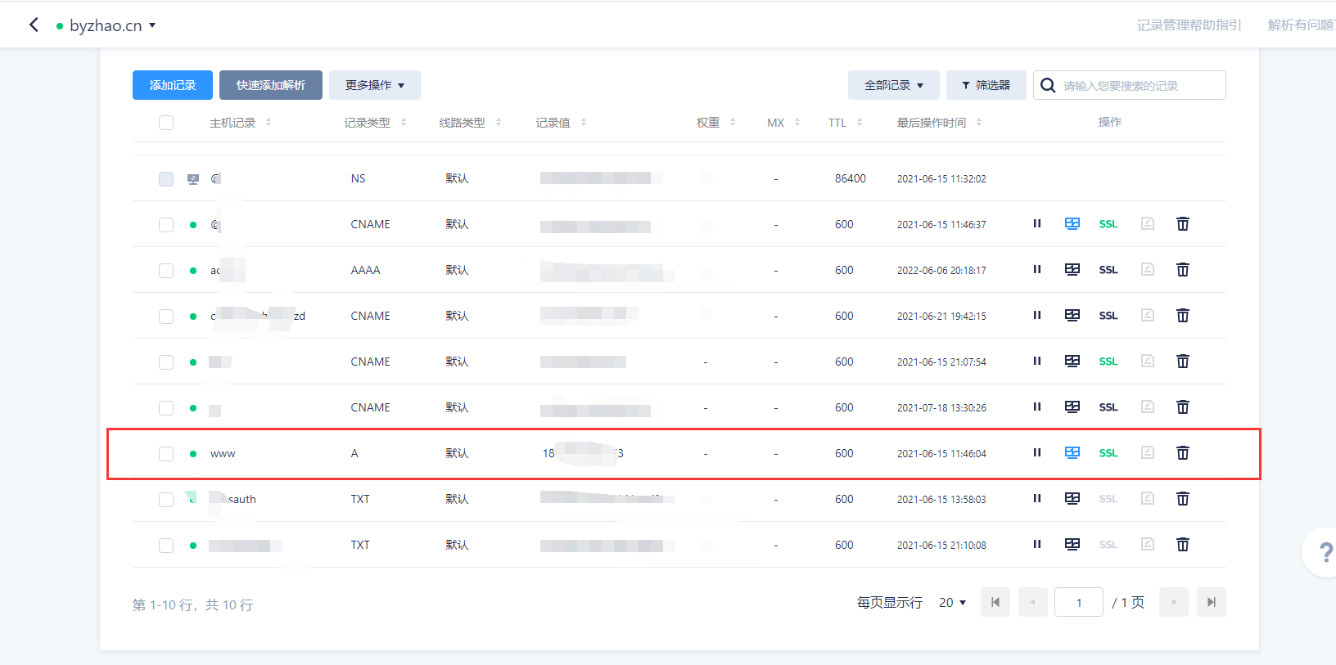The image size is (1336, 665).
Task: Click the 快速添加解析 button
Action: coord(271,85)
